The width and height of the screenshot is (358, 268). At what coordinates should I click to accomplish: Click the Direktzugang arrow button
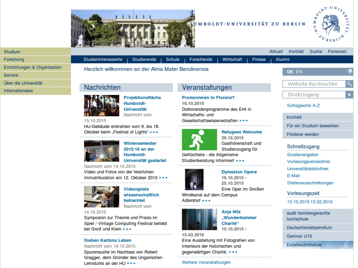point(349,95)
